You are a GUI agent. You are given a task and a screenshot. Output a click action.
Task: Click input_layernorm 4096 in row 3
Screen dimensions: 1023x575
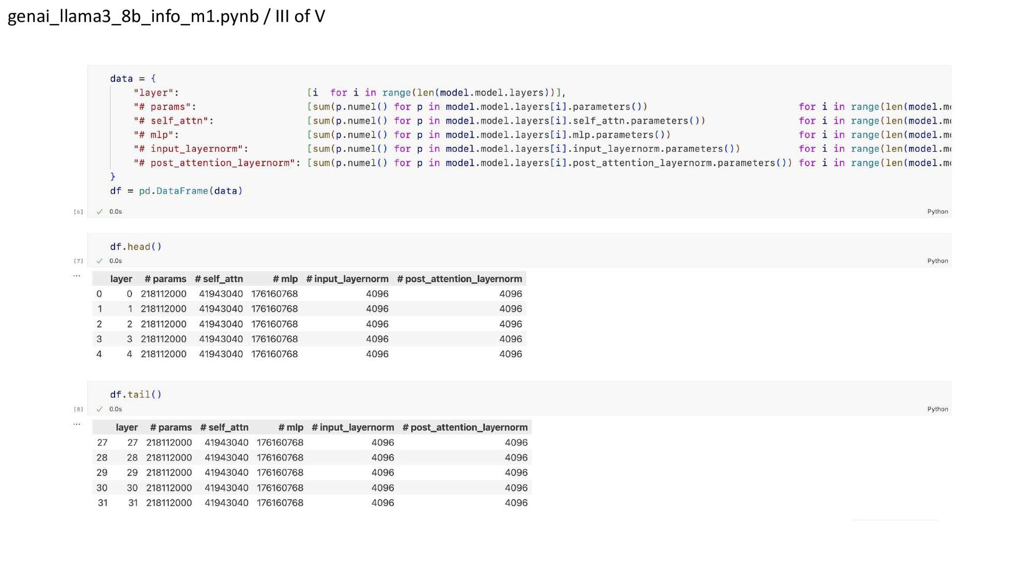click(377, 339)
